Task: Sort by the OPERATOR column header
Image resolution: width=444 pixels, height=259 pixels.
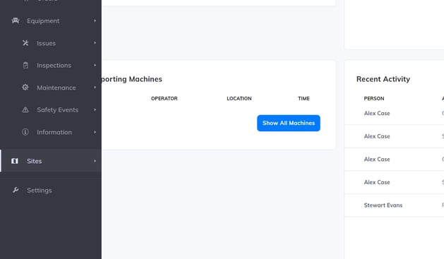Action: pos(164,99)
